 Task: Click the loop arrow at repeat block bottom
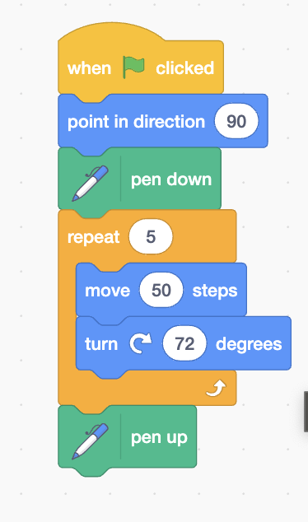pos(216,389)
